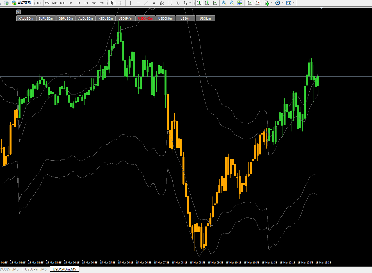
Task: Switch to XAUUSDm symbol
Action: [26, 18]
